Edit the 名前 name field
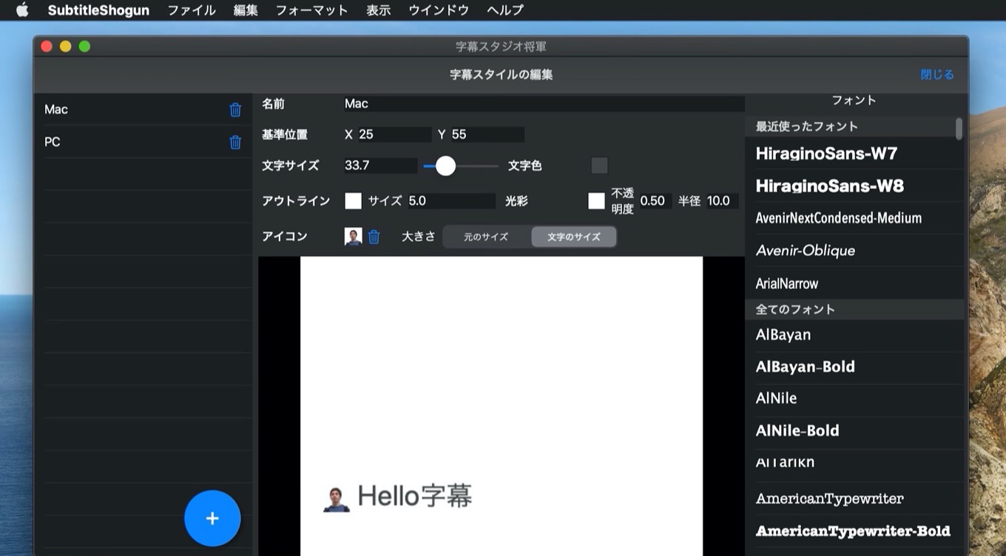 click(544, 104)
